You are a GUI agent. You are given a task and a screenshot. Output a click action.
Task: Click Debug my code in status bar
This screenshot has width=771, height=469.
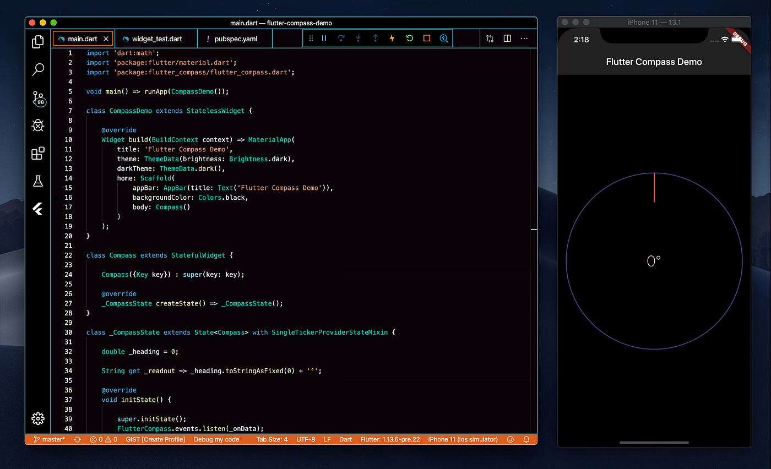pyautogui.click(x=216, y=439)
